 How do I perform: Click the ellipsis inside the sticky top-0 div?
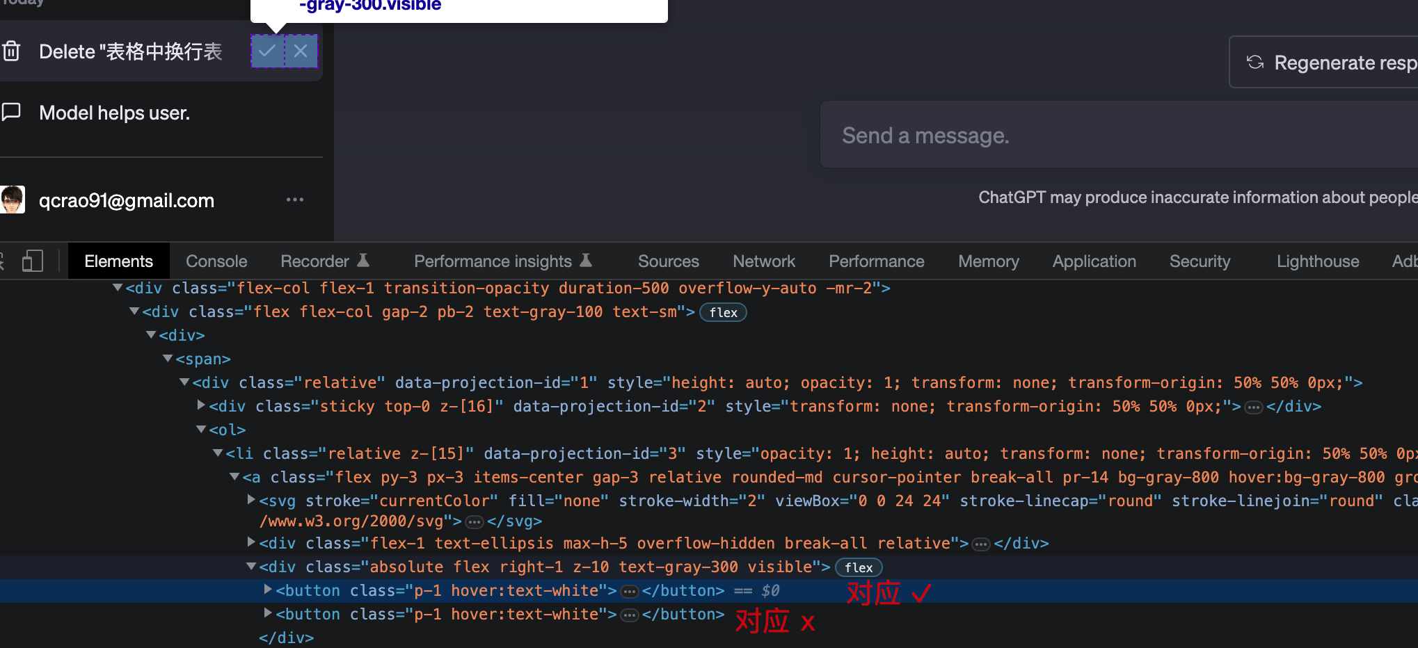[x=1254, y=407]
